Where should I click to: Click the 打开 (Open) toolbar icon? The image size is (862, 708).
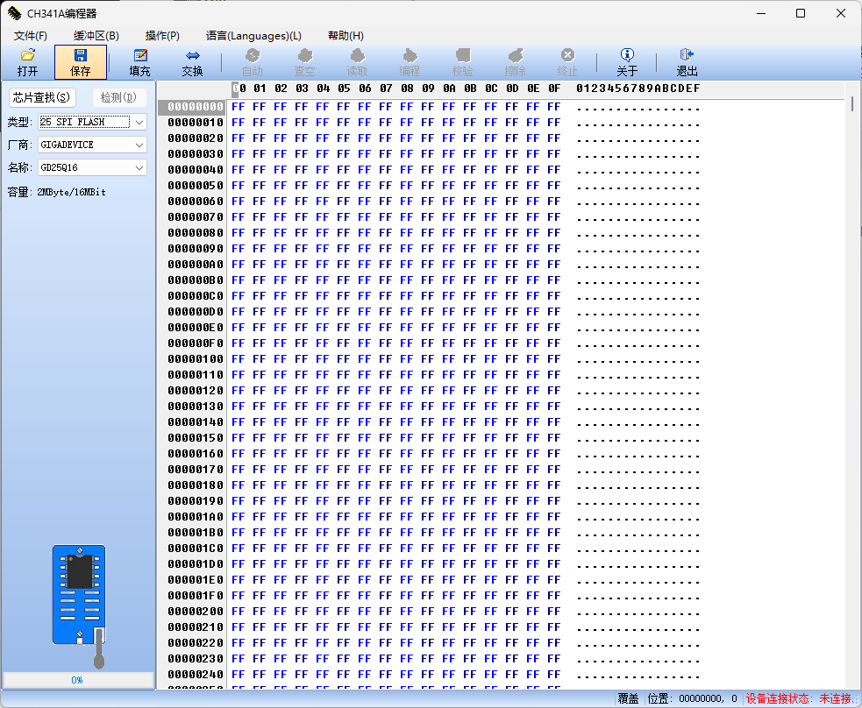point(27,62)
